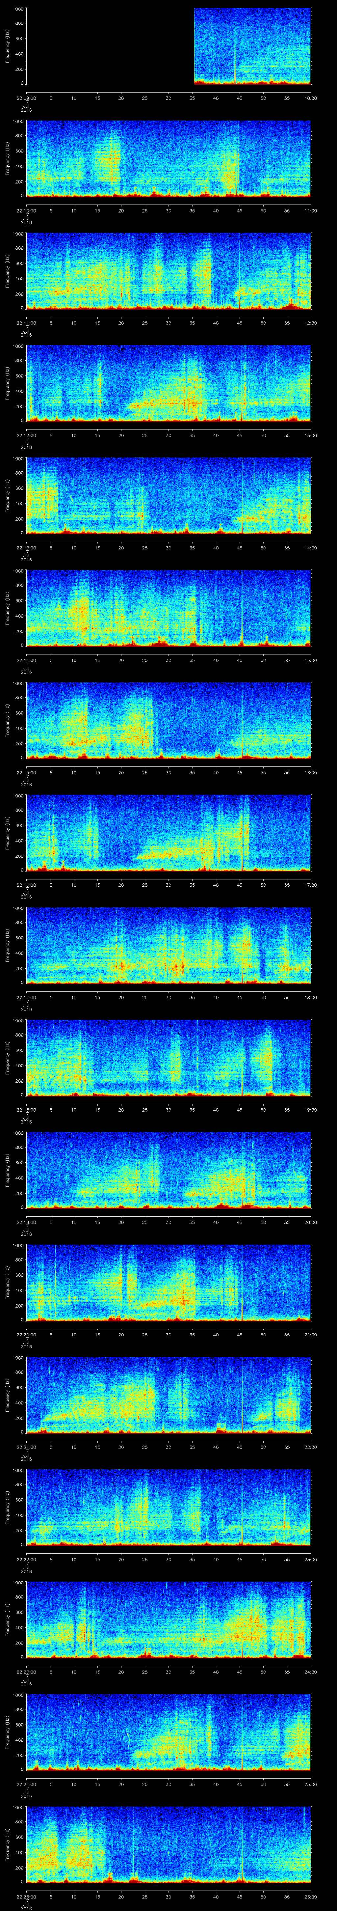Image resolution: width=337 pixels, height=1911 pixels.
Task: Click the Frequency (Hz) axis title beside 22:13:00 panel
Action: pos(8,496)
